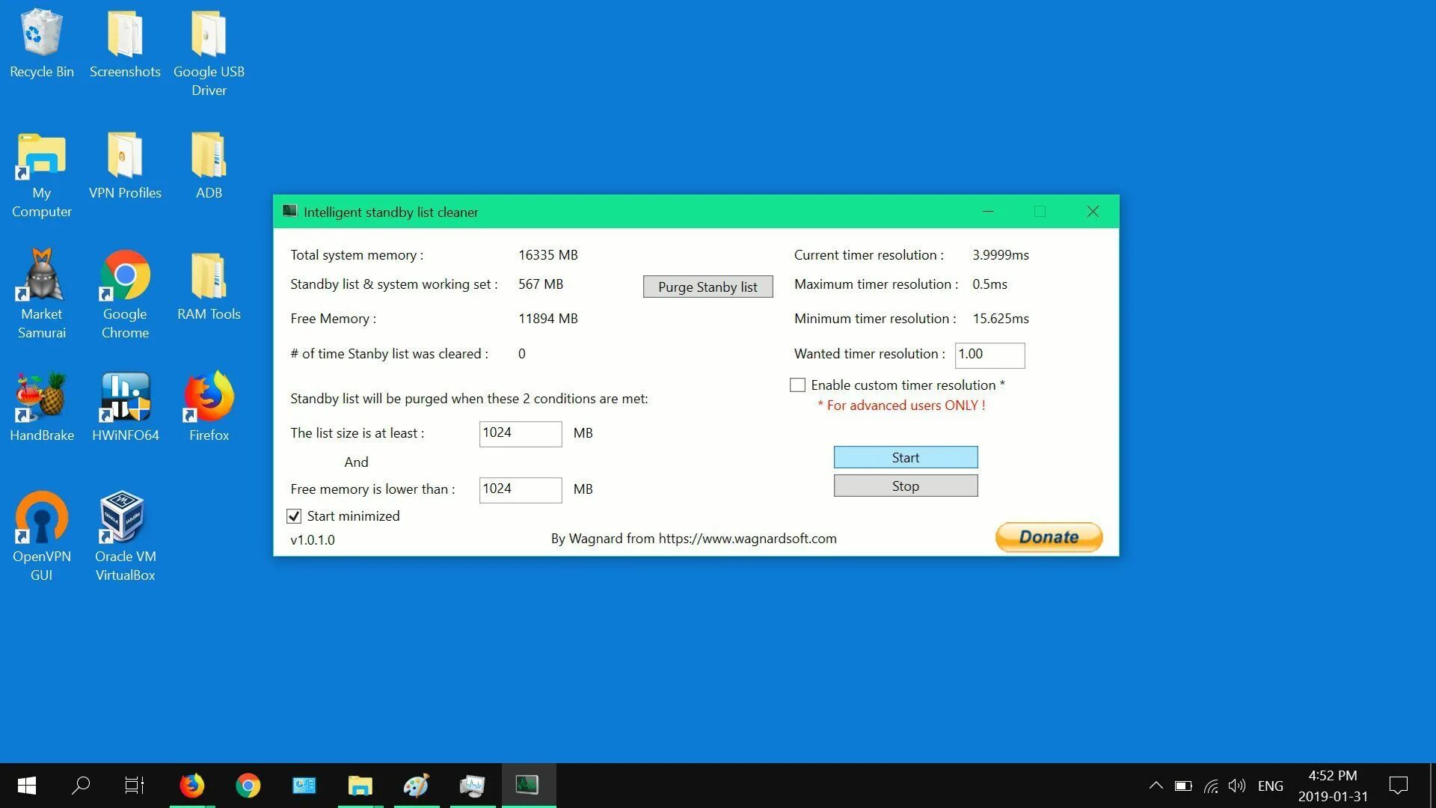Select the HandBrake desktop icon
This screenshot has height=808, width=1436.
(x=42, y=398)
